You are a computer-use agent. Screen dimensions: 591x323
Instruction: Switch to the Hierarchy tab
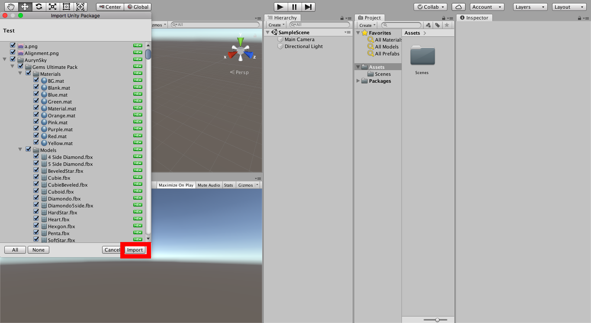tap(282, 18)
